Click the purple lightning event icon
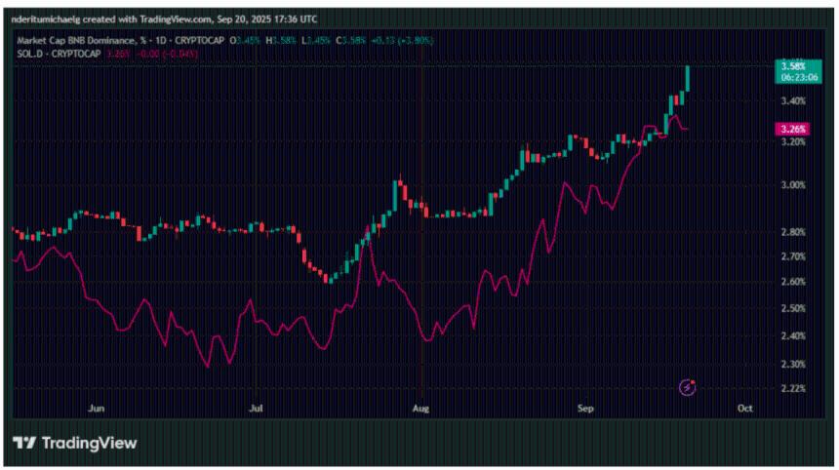The height and width of the screenshot is (470, 839). tap(687, 387)
